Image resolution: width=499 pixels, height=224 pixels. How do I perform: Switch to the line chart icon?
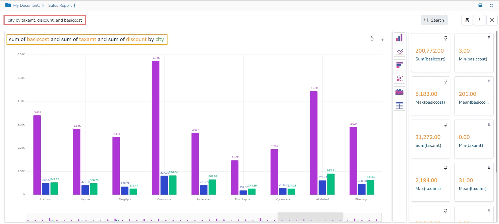pyautogui.click(x=399, y=51)
